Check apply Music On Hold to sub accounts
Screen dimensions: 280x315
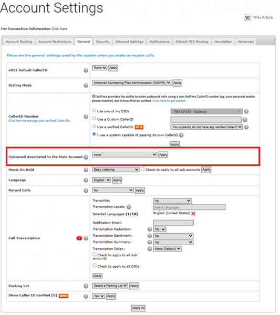pos(143,169)
